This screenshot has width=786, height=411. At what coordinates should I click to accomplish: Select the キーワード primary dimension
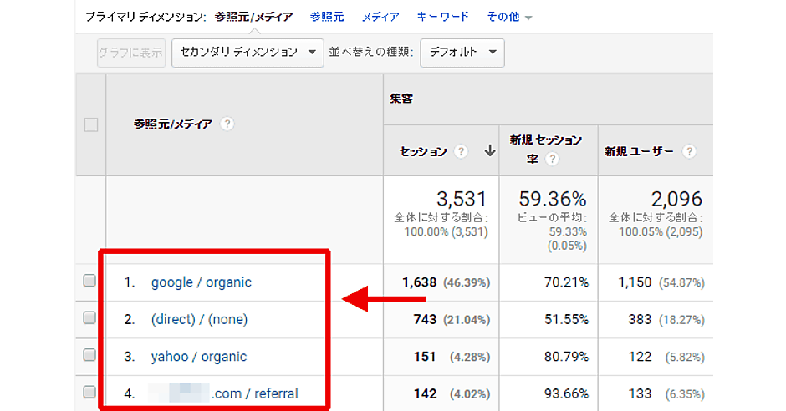[442, 17]
